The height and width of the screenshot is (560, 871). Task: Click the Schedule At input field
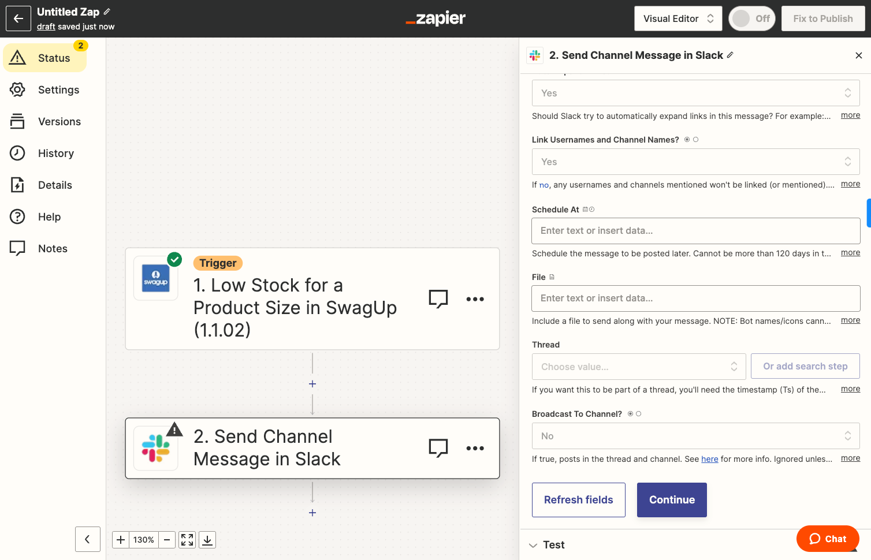click(x=696, y=231)
